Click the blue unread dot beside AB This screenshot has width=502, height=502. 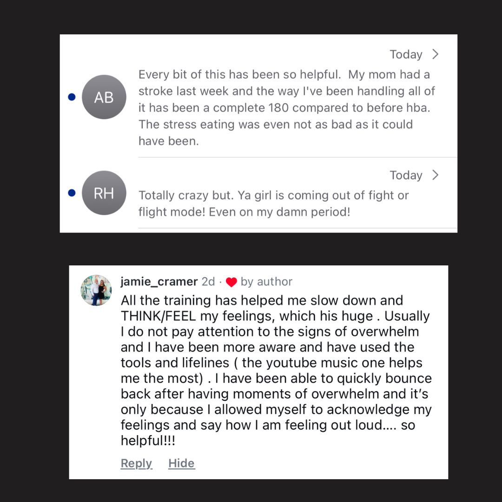click(x=71, y=97)
